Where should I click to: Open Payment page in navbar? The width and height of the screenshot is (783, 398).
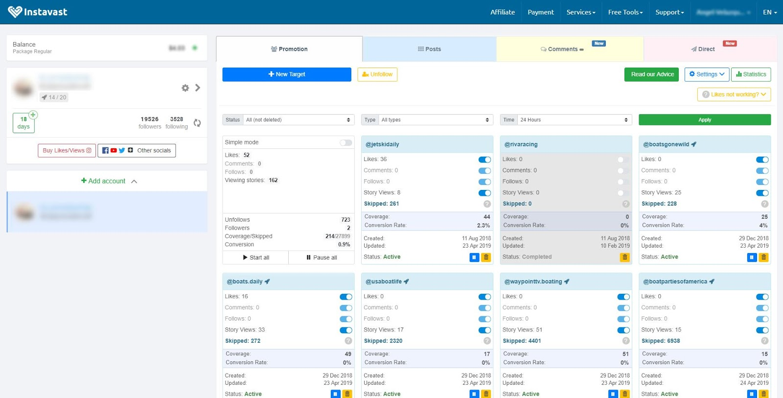point(541,12)
